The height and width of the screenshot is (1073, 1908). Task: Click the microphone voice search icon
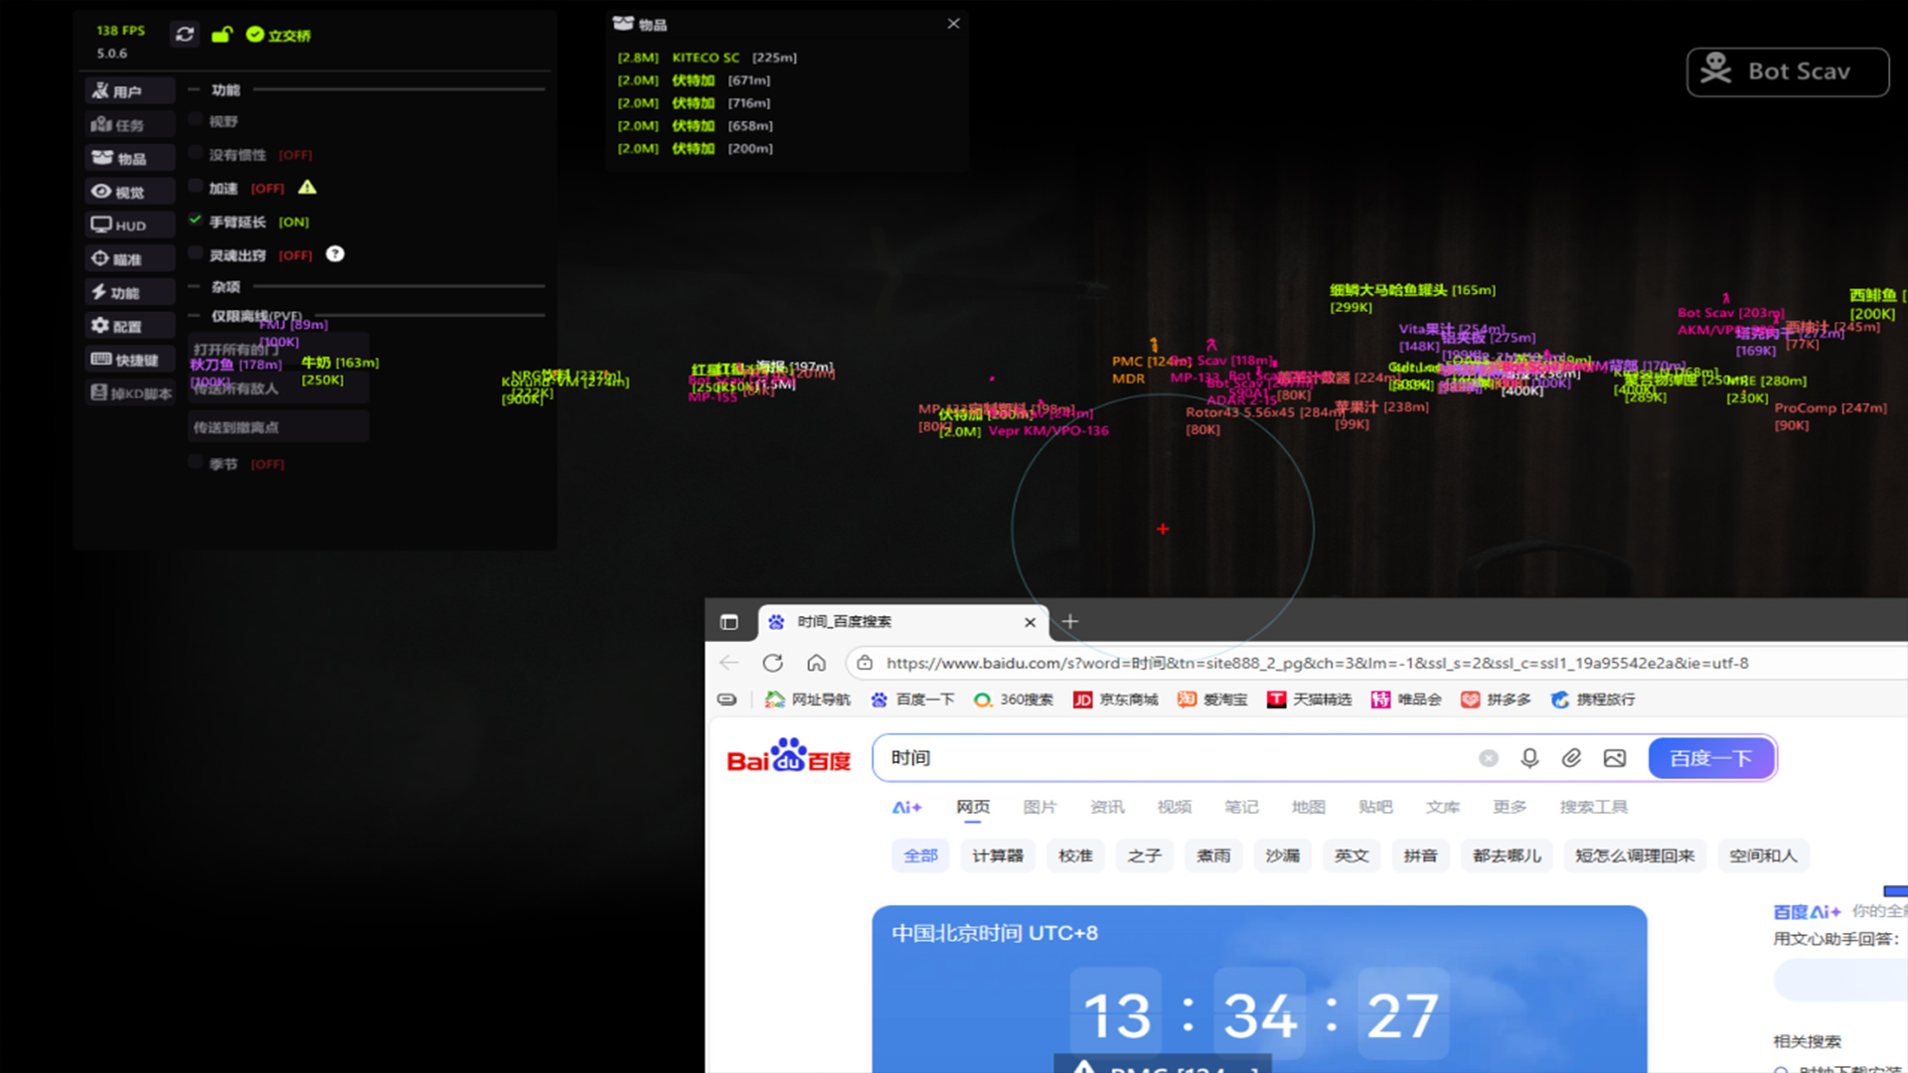[1529, 758]
